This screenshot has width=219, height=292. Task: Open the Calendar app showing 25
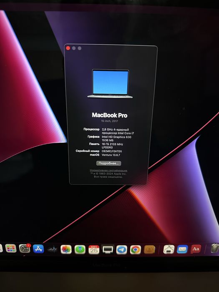(94, 249)
